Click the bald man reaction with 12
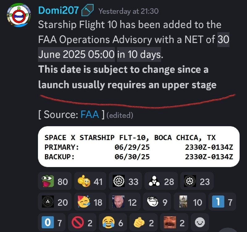247x232 pixels. click(124, 202)
